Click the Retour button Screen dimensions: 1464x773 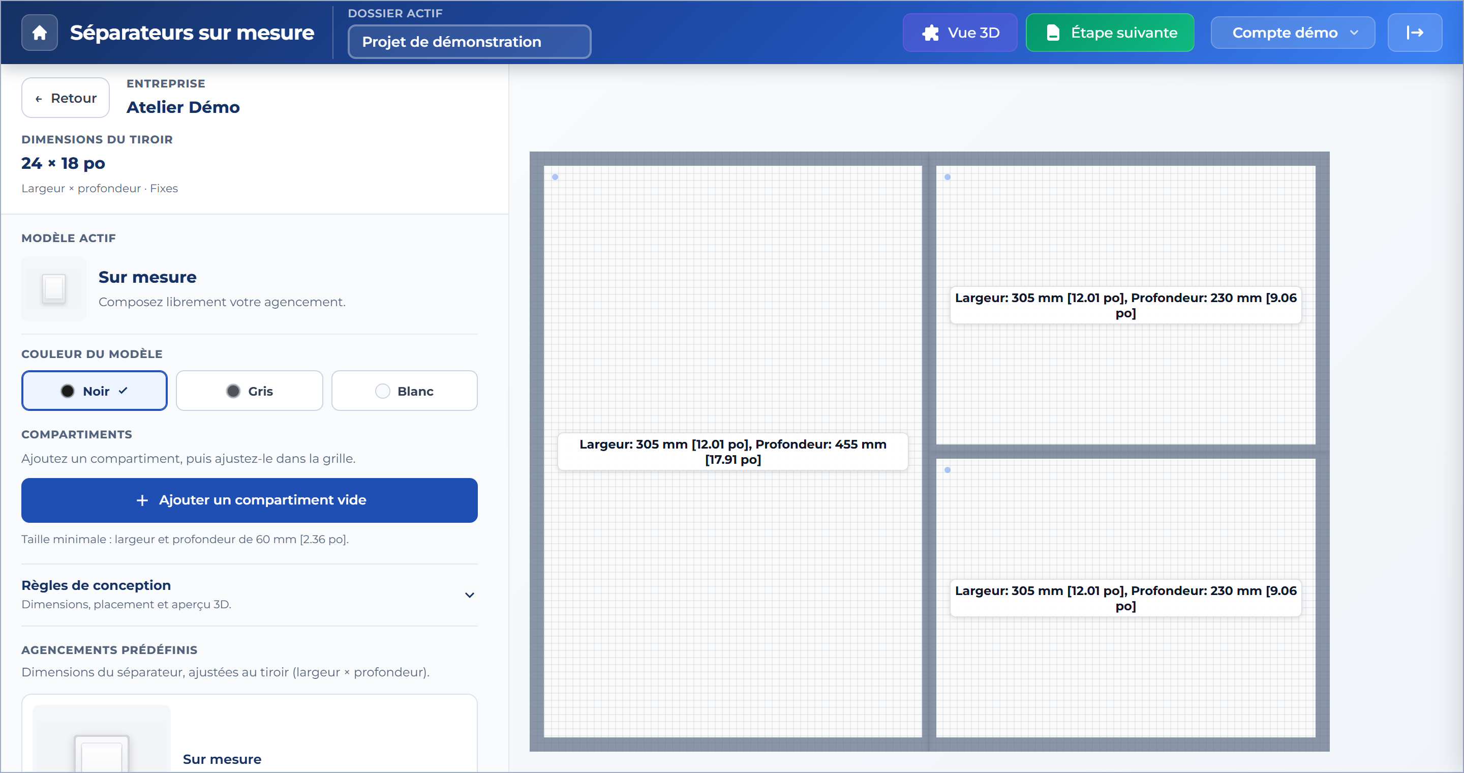click(66, 98)
